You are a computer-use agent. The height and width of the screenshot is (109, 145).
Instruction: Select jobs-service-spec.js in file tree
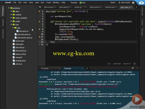coord(25,38)
